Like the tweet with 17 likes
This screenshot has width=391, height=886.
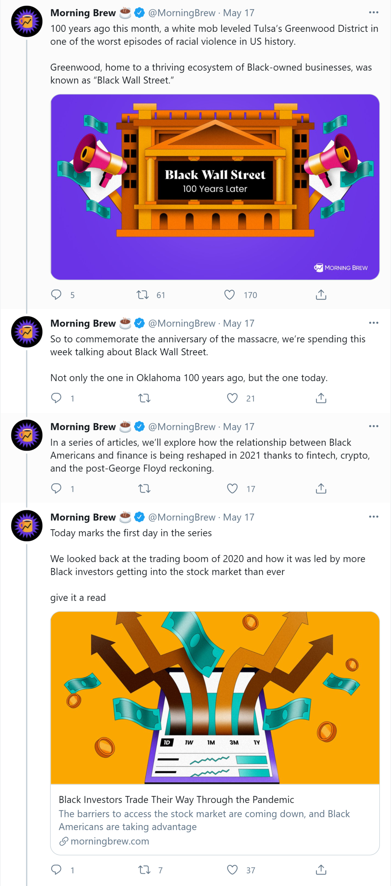click(x=233, y=489)
